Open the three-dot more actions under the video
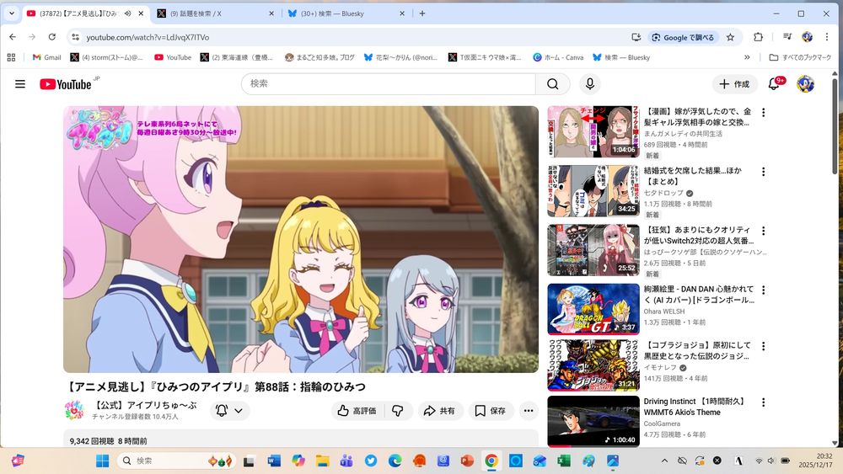Viewport: 843px width, 474px height. pos(529,411)
